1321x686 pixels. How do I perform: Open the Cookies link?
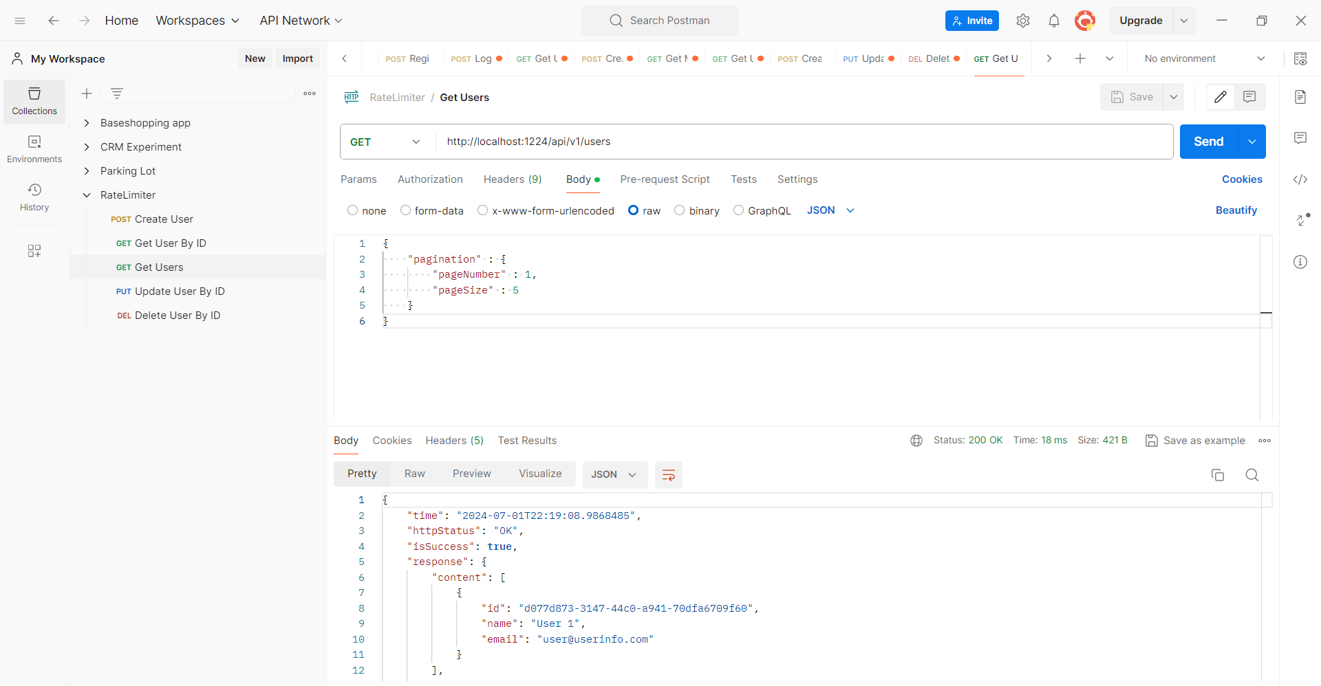coord(1242,179)
